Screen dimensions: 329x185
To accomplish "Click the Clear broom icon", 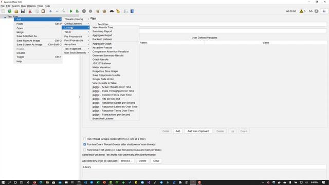I will tap(98, 11).
